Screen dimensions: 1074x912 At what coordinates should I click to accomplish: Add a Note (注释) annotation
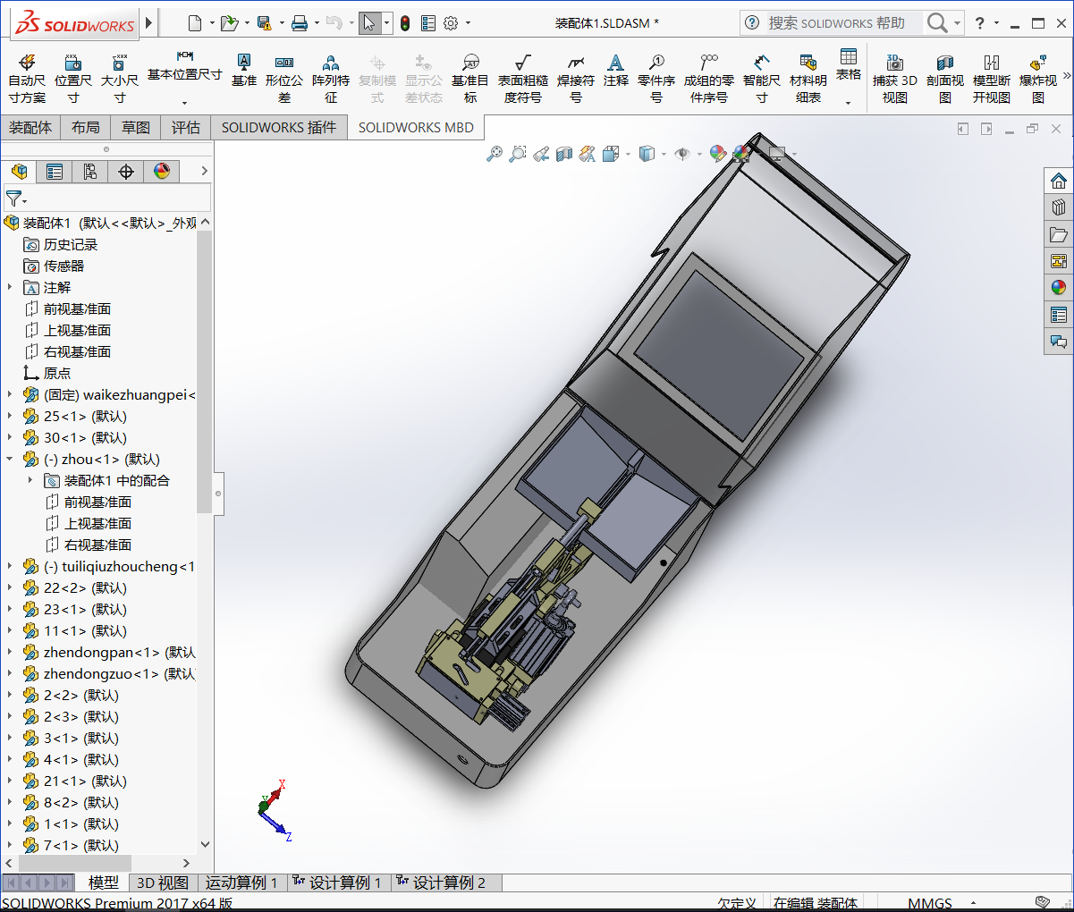pyautogui.click(x=615, y=70)
